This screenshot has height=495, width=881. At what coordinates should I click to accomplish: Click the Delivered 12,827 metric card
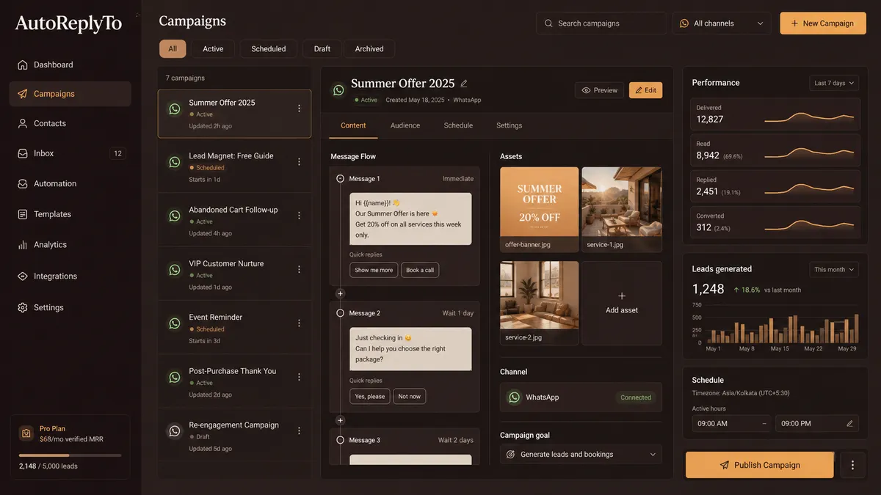coord(777,114)
